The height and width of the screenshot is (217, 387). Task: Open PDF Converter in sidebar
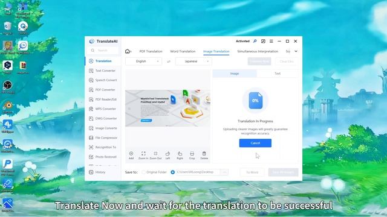click(x=103, y=90)
